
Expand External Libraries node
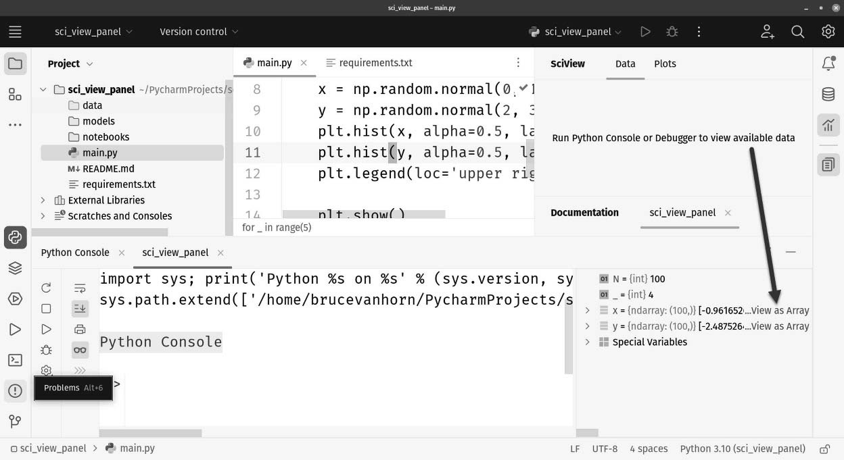click(x=43, y=200)
